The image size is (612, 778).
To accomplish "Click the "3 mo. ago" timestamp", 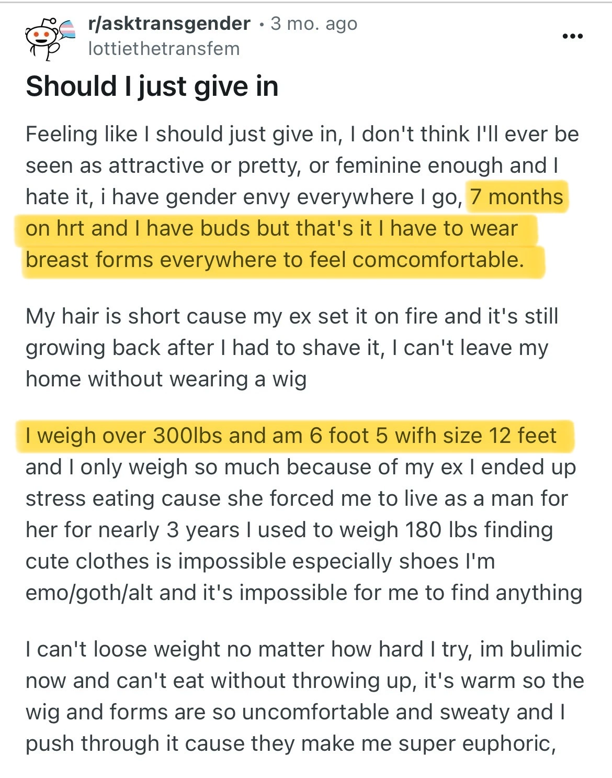I will (314, 24).
